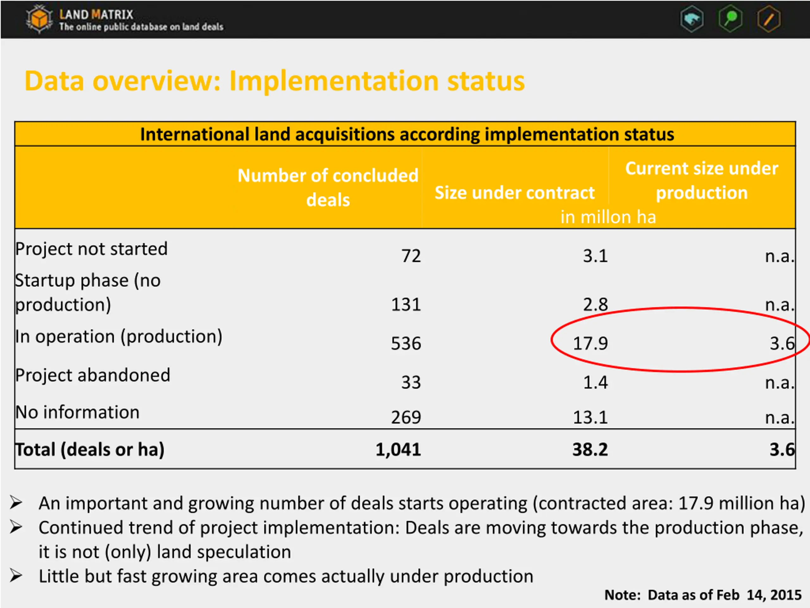Image resolution: width=810 pixels, height=608 pixels.
Task: Click the bullet 'Little but fast growing area'
Action: pyautogui.click(x=286, y=576)
